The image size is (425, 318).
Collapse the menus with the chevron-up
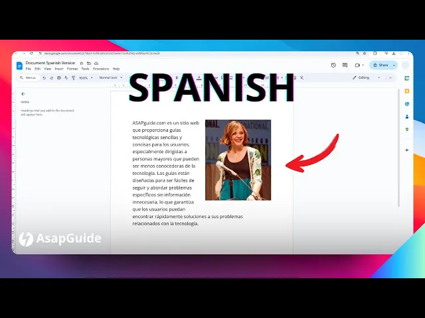coord(390,78)
